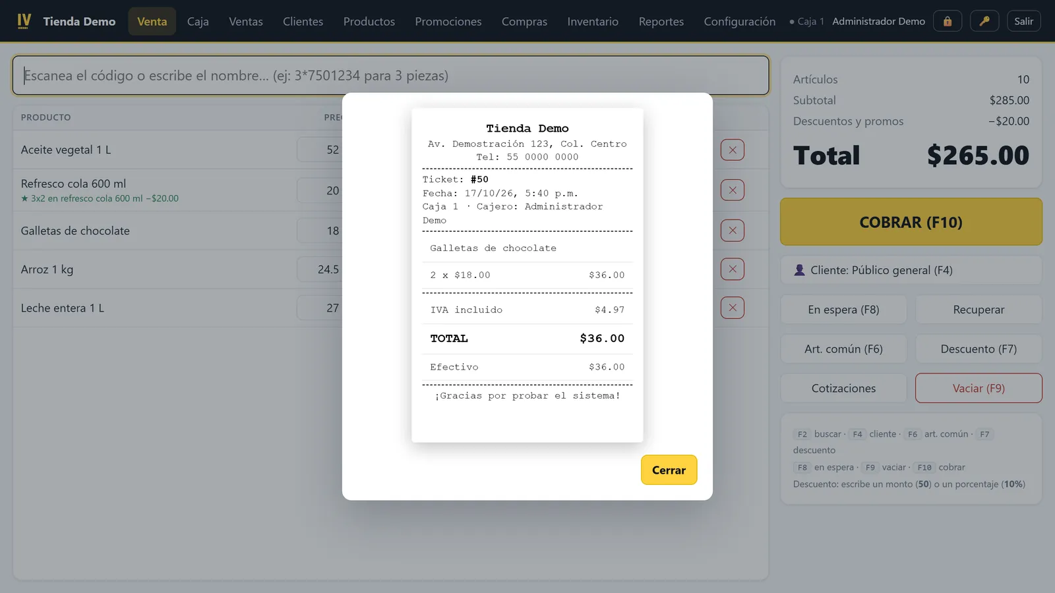Click the Tienda Demo logo icon
The width and height of the screenshot is (1055, 593).
(x=24, y=21)
